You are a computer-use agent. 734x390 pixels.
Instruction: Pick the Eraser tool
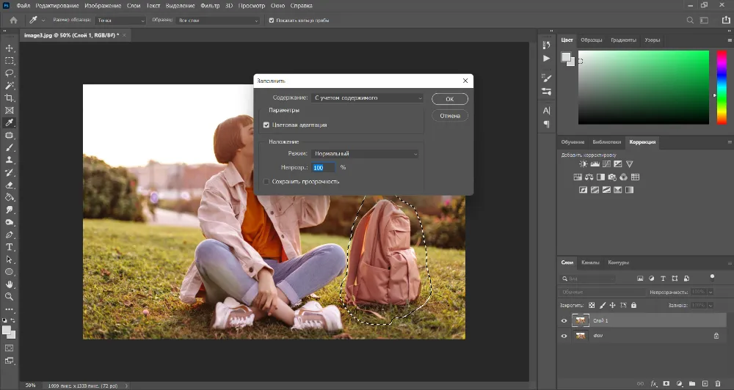coord(10,185)
